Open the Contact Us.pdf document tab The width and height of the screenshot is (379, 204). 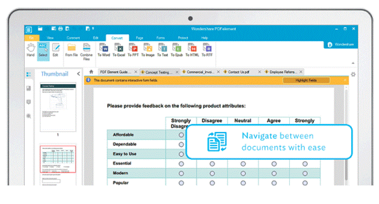[238, 72]
